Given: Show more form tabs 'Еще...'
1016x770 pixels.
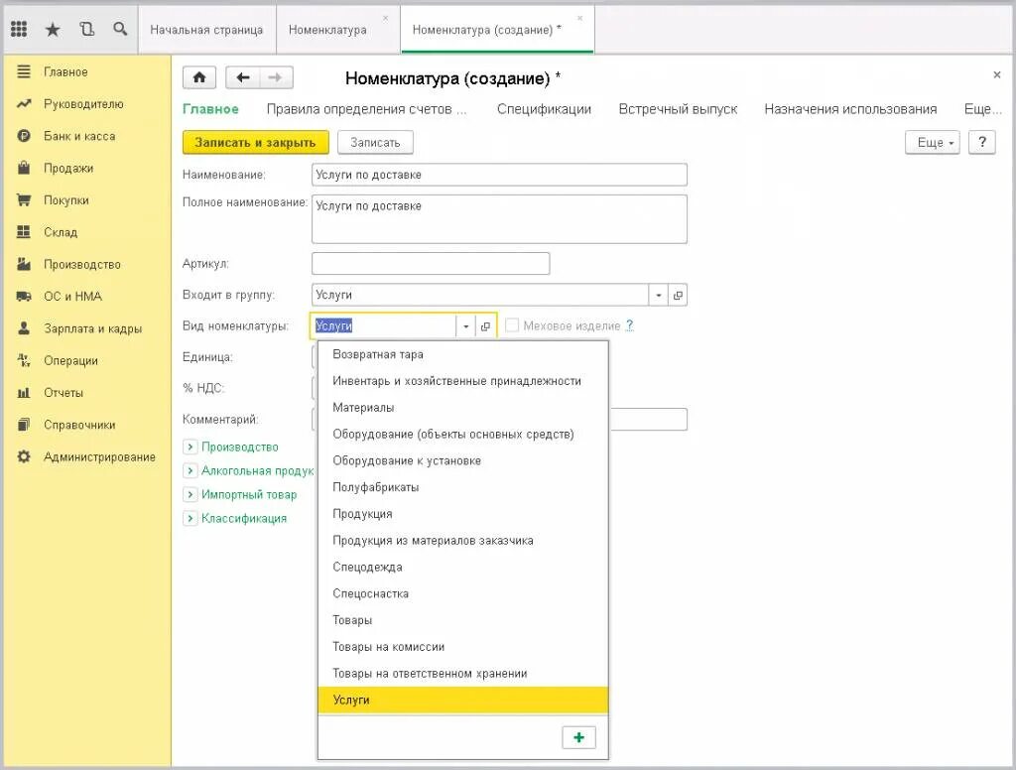Looking at the screenshot, I should click(x=982, y=109).
